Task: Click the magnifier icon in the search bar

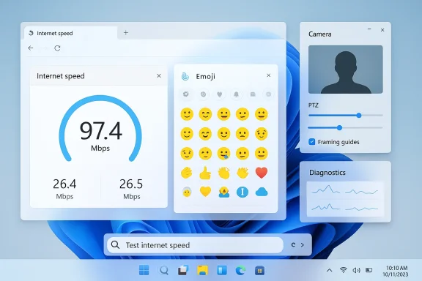Action: (115, 245)
